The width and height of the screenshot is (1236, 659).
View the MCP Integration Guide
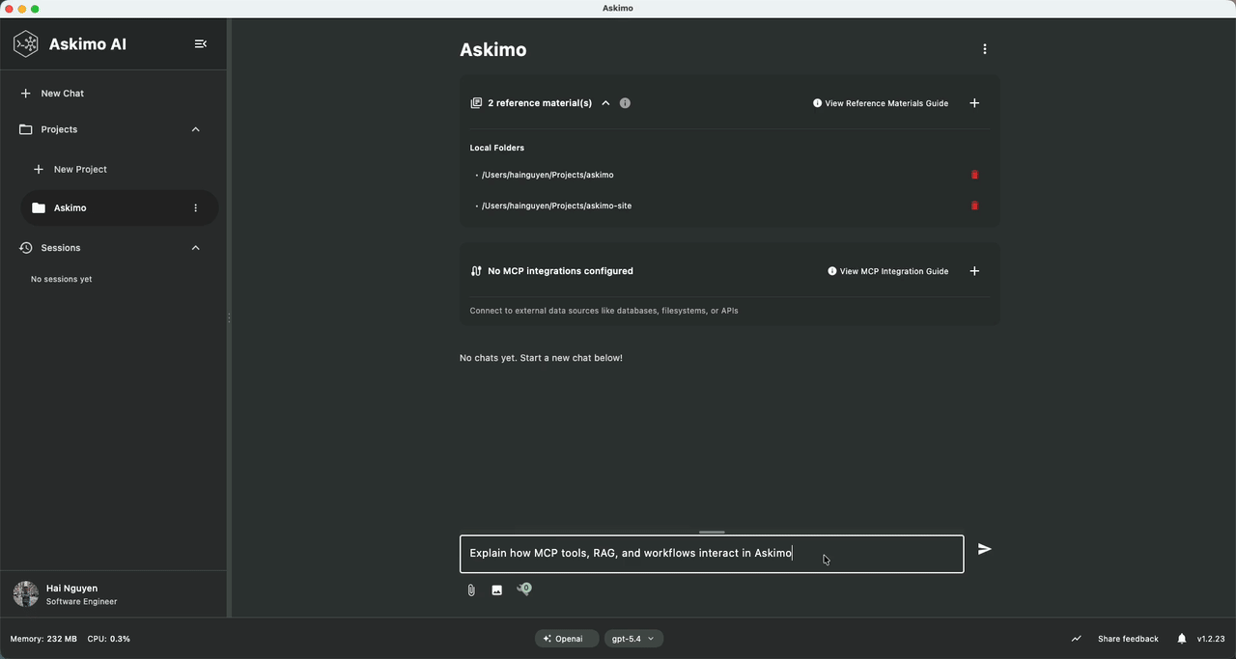[887, 271]
